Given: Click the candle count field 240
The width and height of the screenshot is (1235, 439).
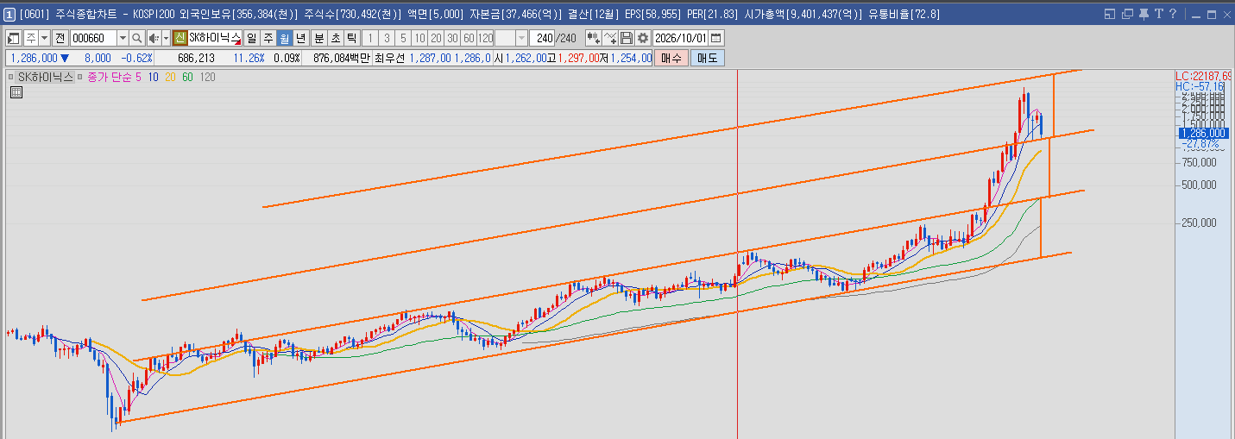Looking at the screenshot, I should [542, 38].
